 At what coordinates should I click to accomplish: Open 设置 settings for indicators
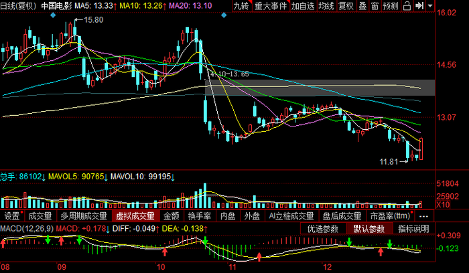click(12, 215)
